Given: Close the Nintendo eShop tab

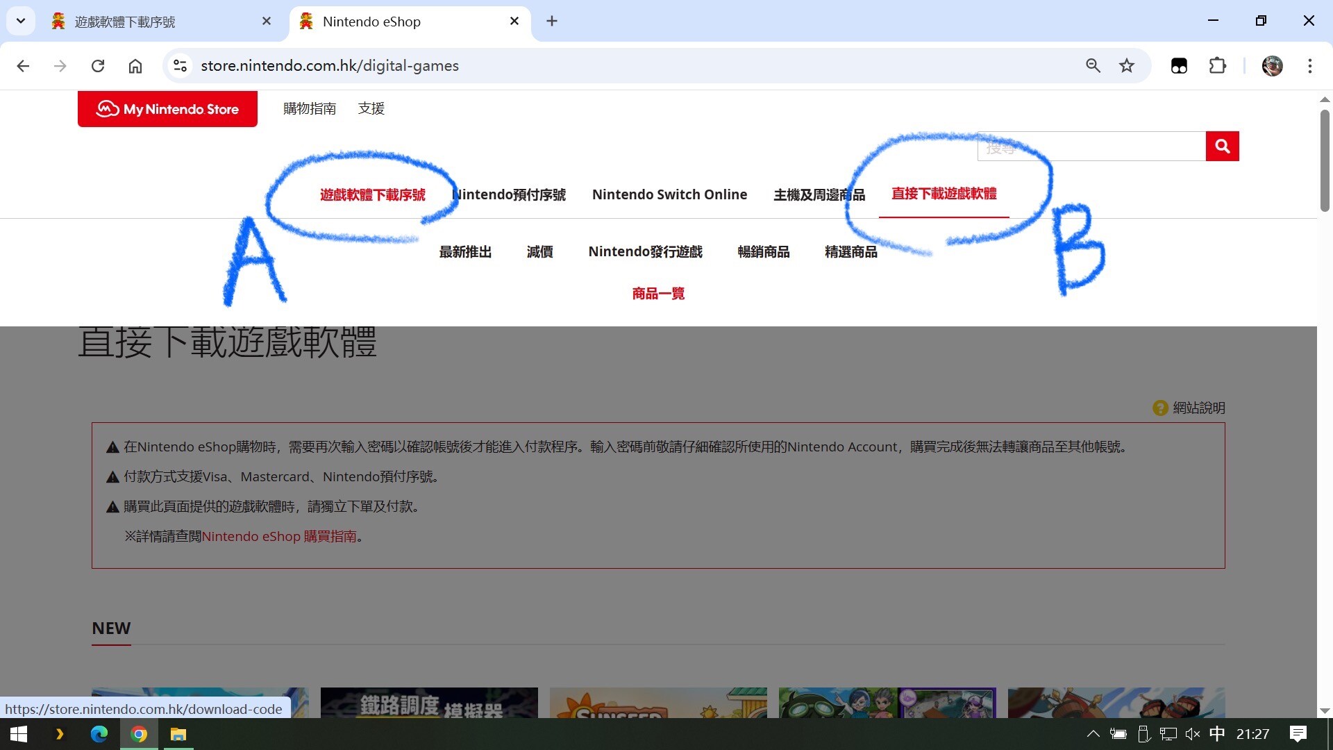Looking at the screenshot, I should point(514,22).
